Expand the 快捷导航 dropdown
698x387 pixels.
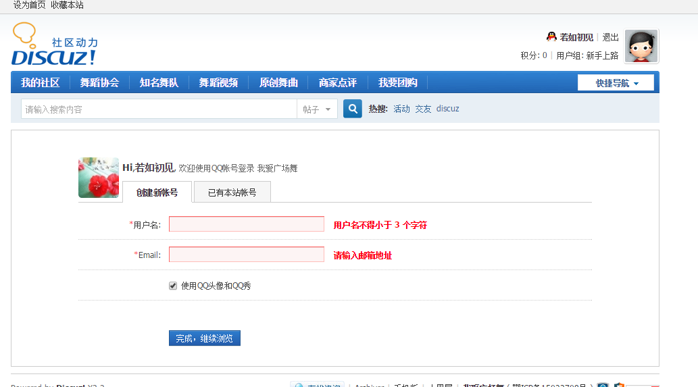(616, 83)
